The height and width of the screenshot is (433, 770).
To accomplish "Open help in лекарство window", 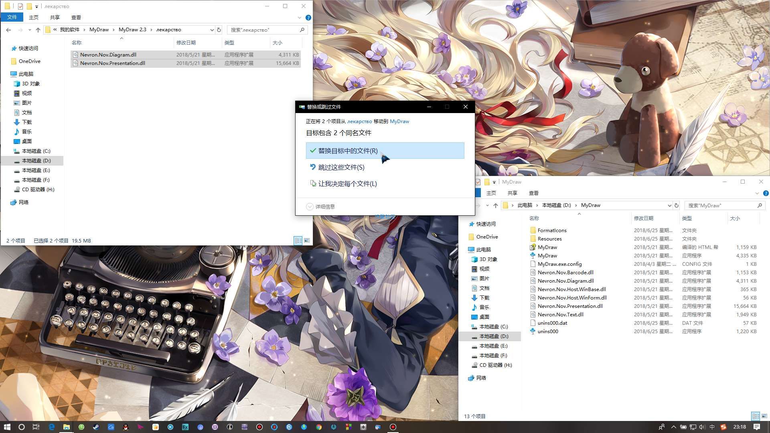I will (x=308, y=18).
